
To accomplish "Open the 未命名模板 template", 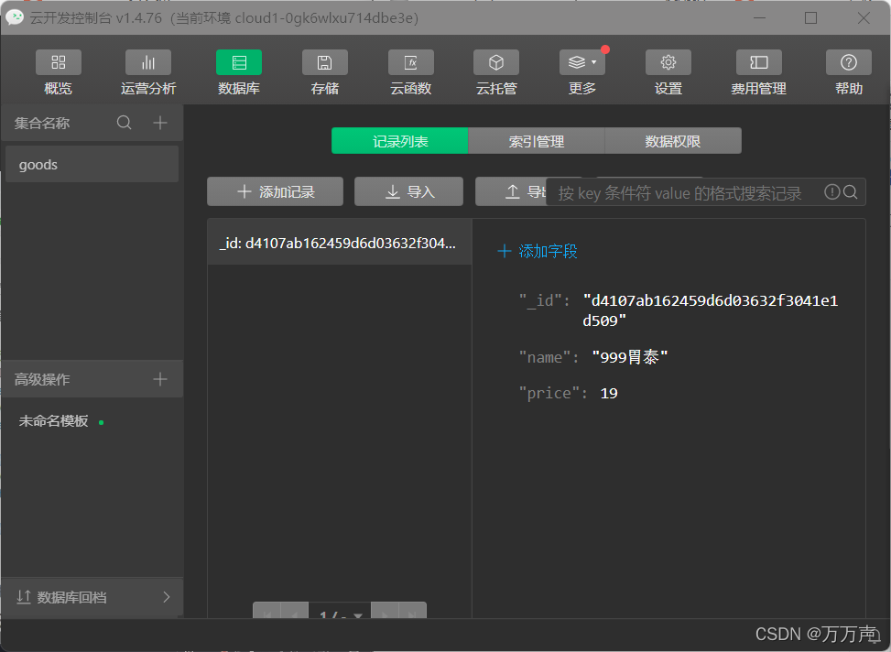I will pos(53,421).
